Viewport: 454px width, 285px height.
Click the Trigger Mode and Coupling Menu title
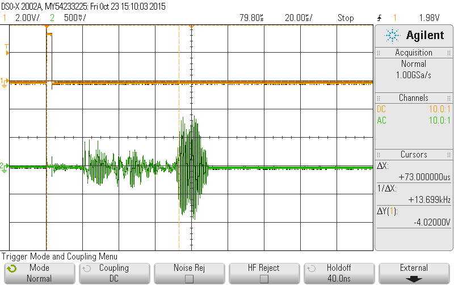click(x=60, y=256)
